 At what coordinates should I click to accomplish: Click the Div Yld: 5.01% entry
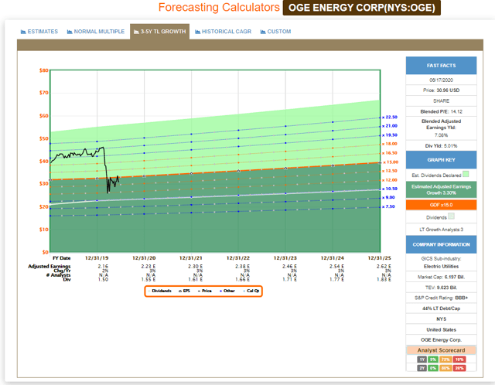pyautogui.click(x=441, y=146)
